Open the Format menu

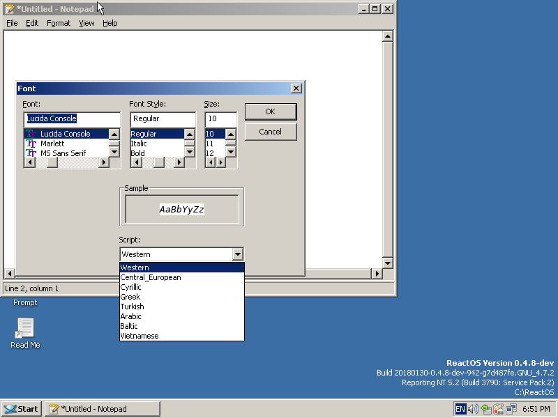59,23
